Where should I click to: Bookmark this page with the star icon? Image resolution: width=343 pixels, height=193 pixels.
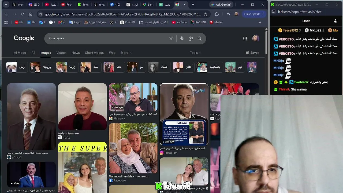(x=206, y=14)
